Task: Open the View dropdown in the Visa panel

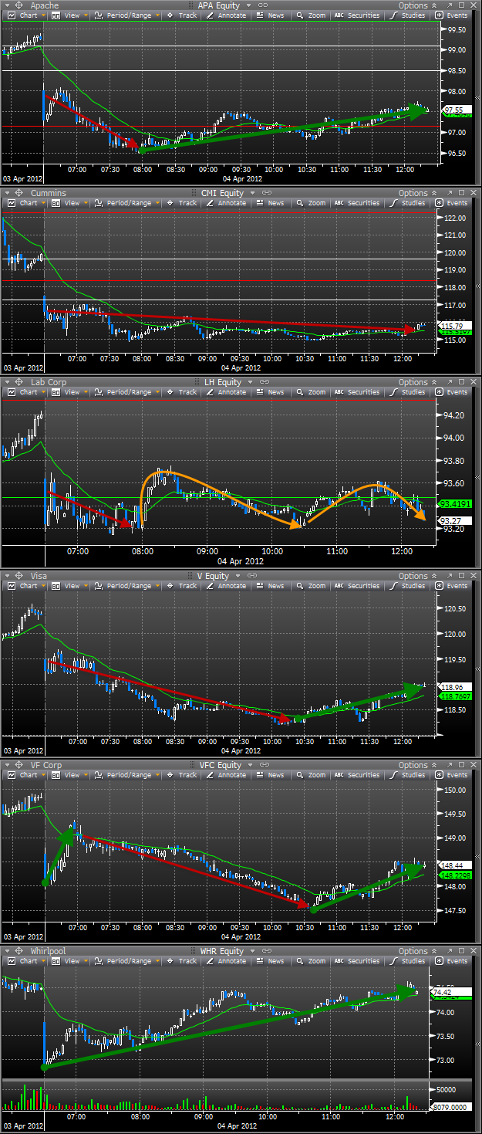Action: pos(69,586)
